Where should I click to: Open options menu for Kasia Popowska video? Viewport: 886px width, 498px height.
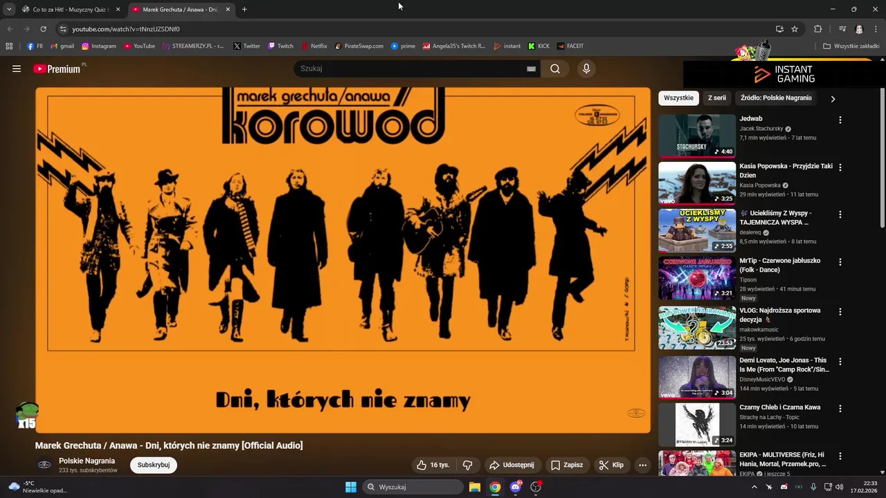pyautogui.click(x=840, y=167)
